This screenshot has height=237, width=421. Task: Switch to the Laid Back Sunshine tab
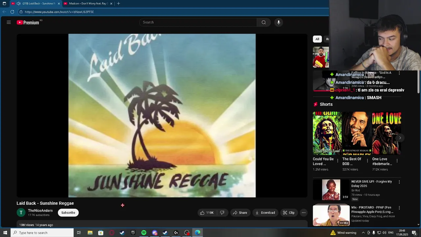click(38, 4)
